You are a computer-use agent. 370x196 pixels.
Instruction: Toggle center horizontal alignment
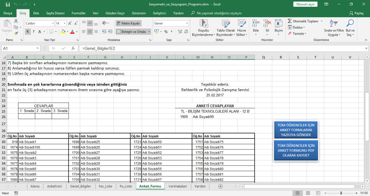click(x=90, y=31)
